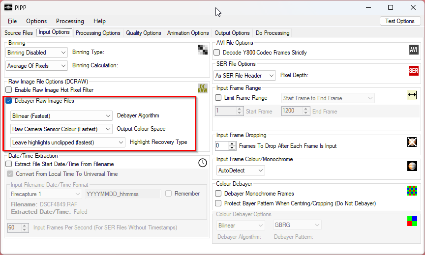The image size is (425, 255).
Task: Click the Start Frame value field
Action: pyautogui.click(x=226, y=111)
